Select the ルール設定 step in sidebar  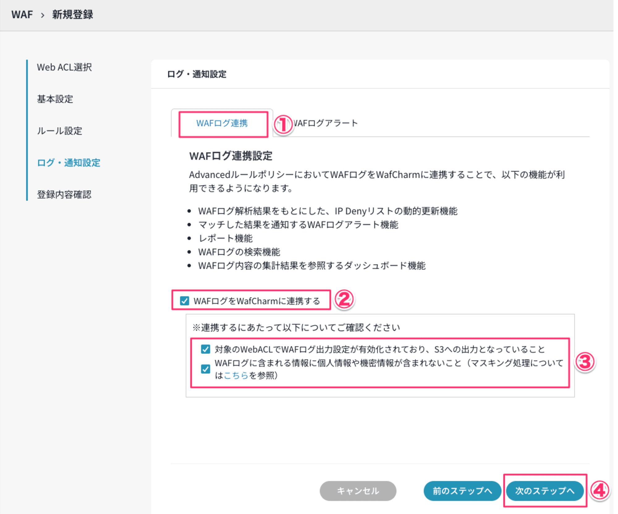(60, 131)
